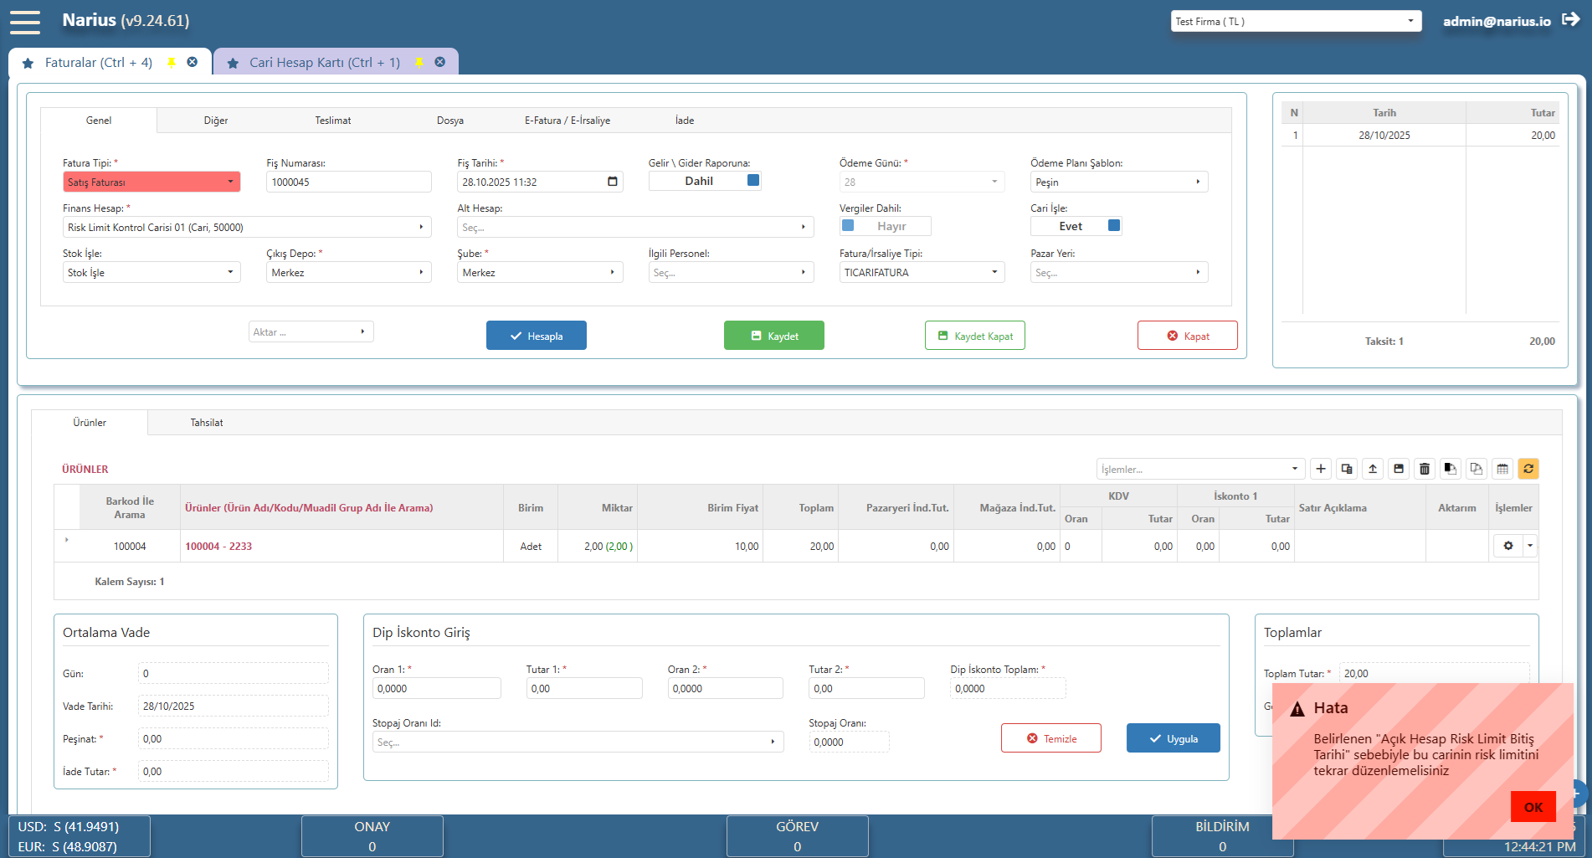Click the calendar grid icon in products toolbar

point(1502,469)
